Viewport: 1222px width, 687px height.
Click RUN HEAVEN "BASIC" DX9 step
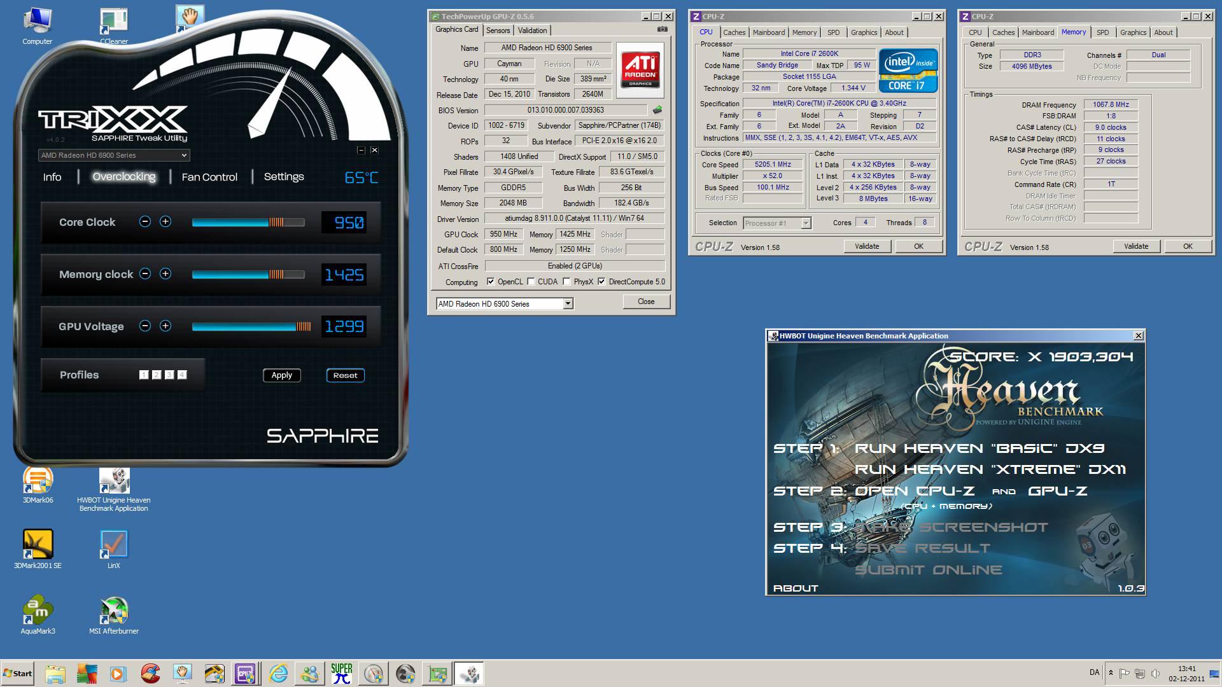pos(979,448)
